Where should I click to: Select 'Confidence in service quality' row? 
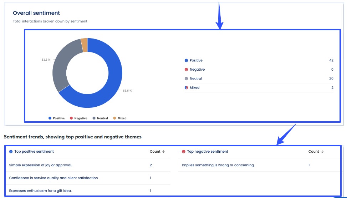tap(53, 178)
